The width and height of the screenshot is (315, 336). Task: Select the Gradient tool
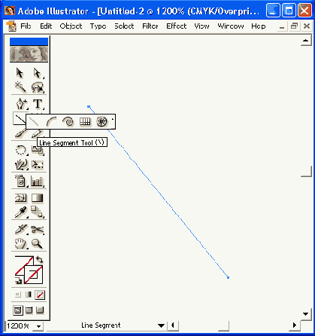pos(38,198)
